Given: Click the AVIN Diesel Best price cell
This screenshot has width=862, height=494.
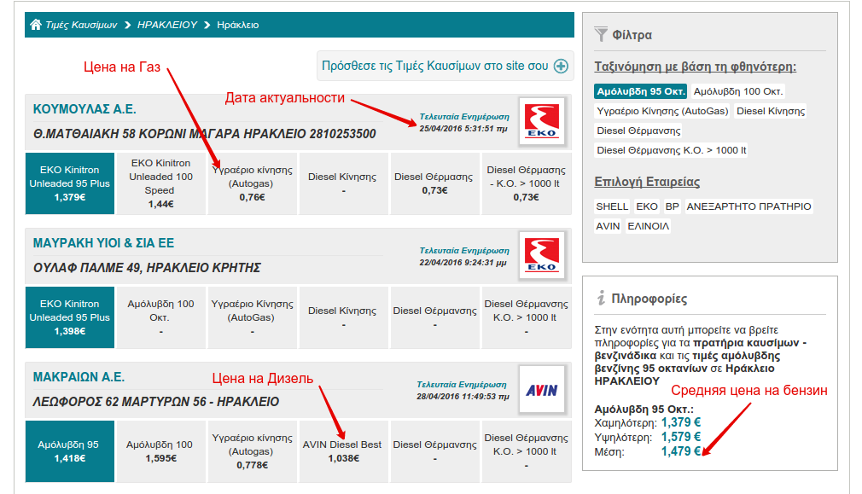Looking at the screenshot, I should tap(343, 451).
